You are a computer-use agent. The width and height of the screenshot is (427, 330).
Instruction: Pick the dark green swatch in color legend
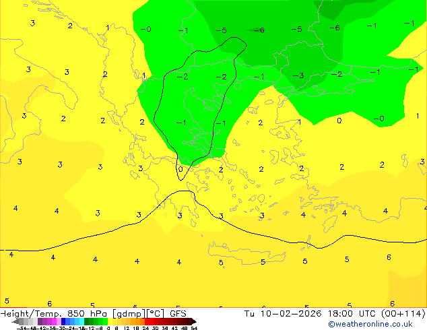coord(87,321)
